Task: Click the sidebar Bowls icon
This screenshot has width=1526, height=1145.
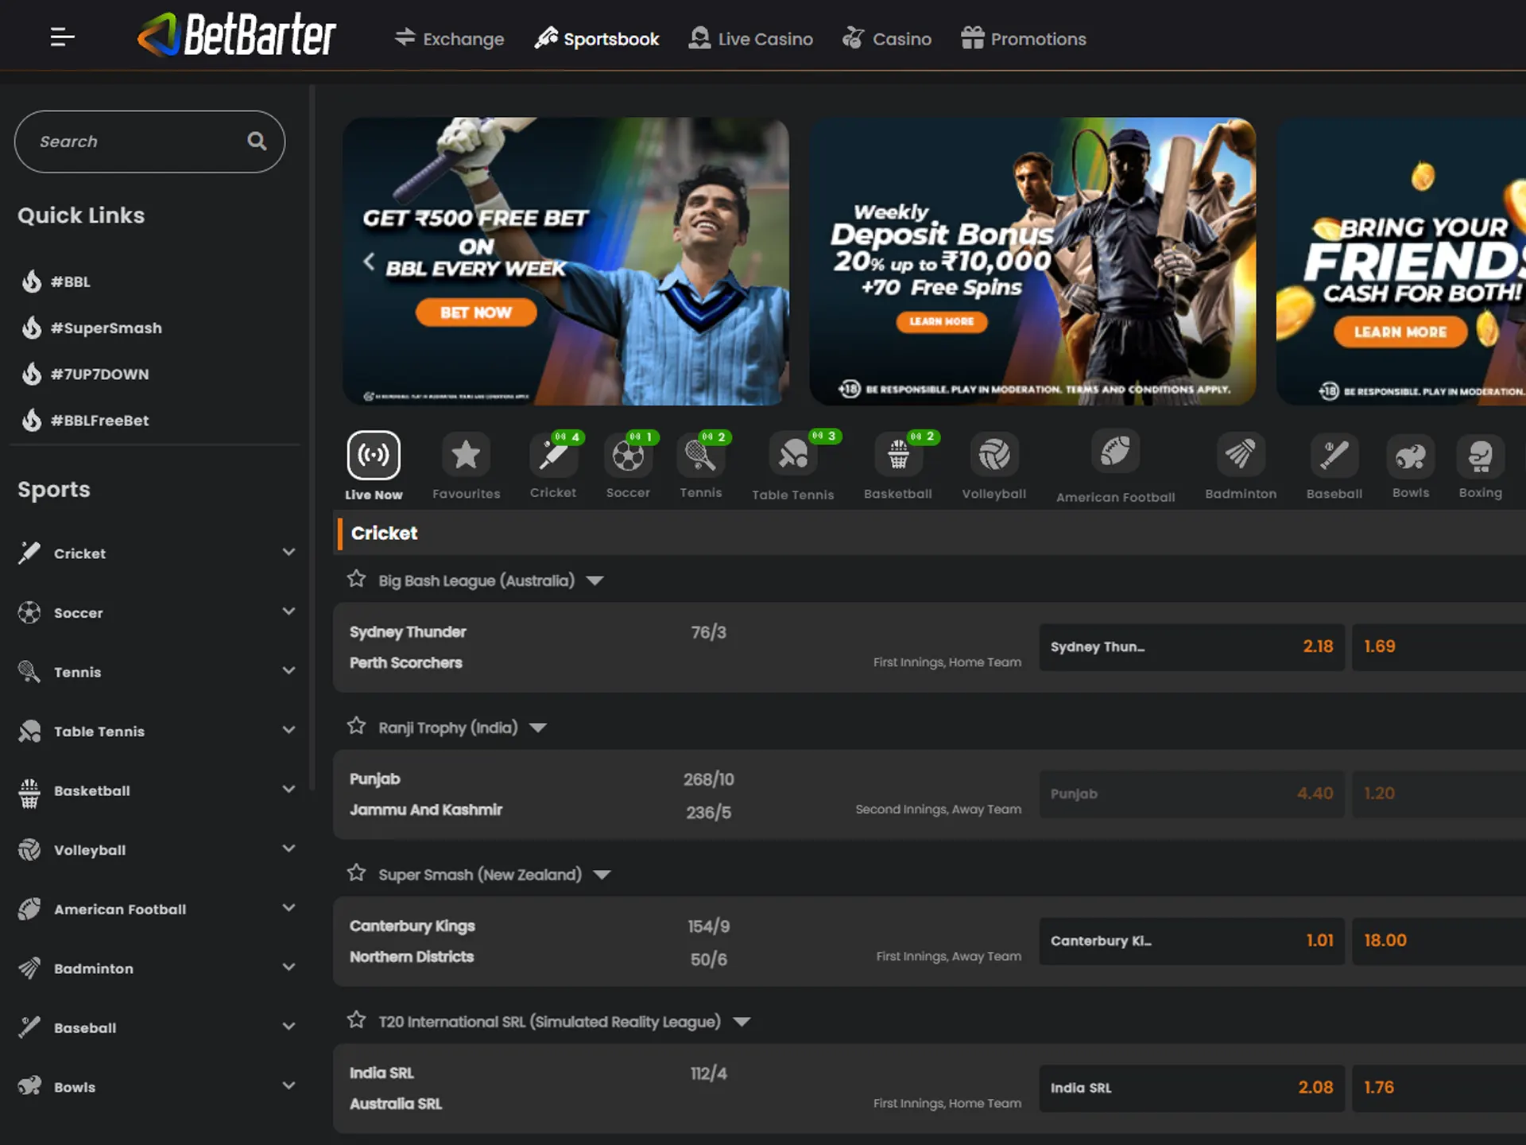Action: 29,1085
